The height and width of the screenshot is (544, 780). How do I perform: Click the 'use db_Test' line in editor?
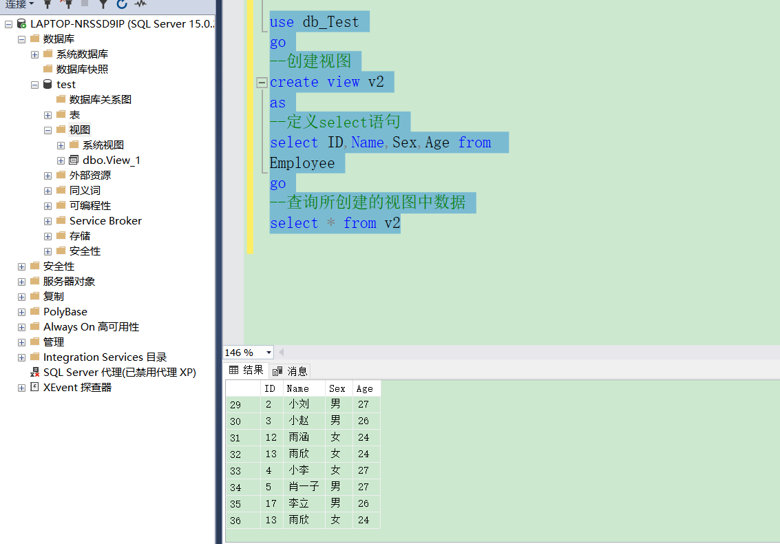(x=314, y=22)
